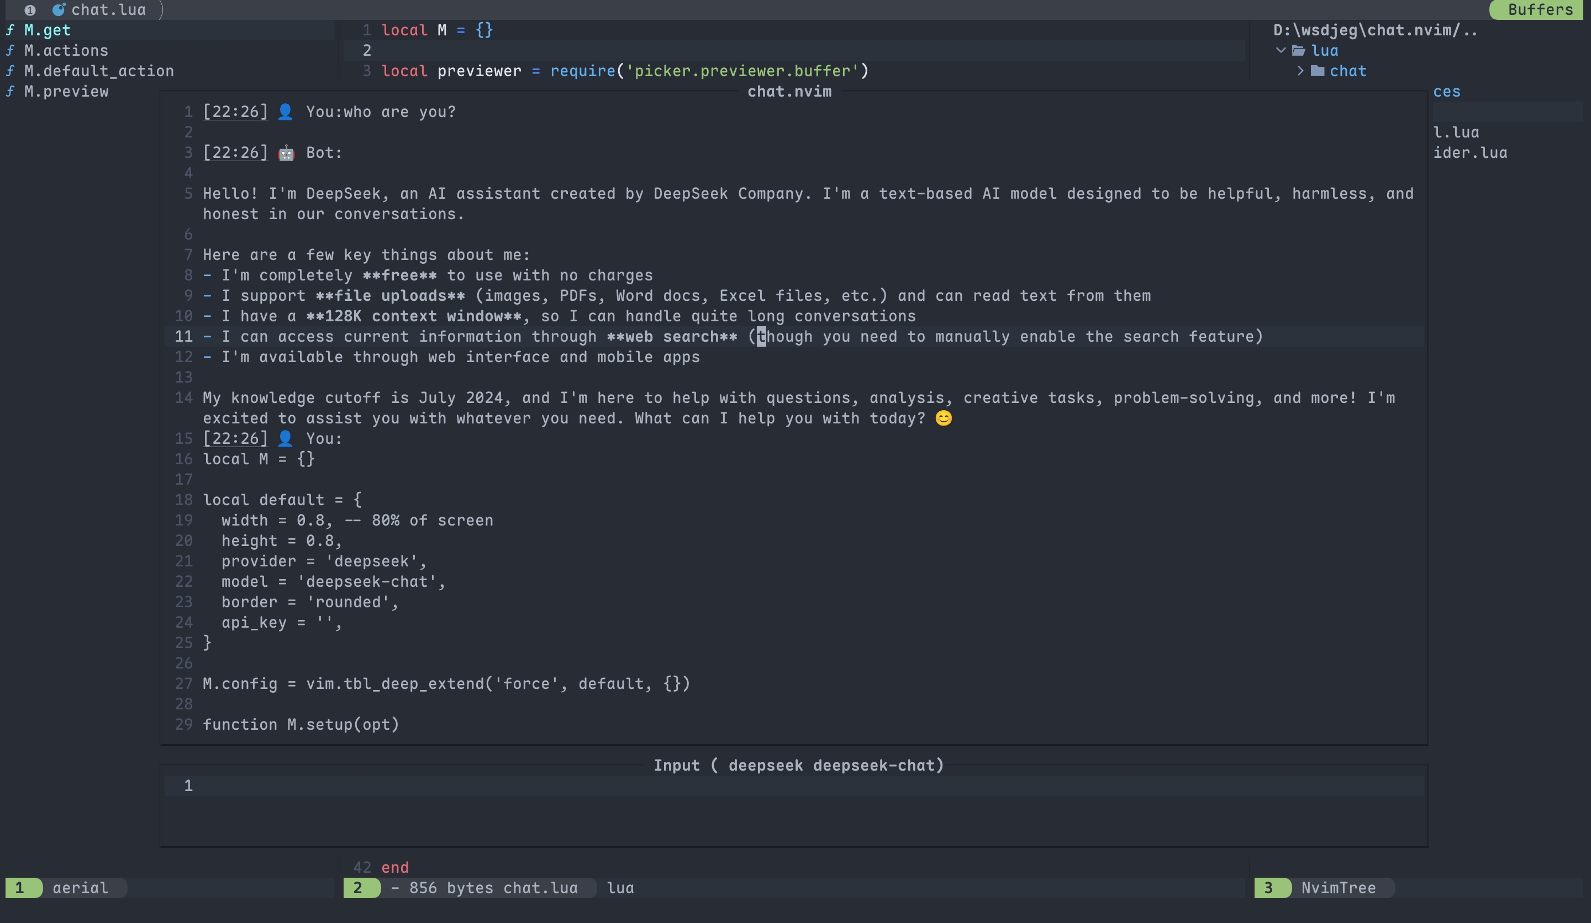Image resolution: width=1591 pixels, height=923 pixels.
Task: Open the underlined 22:26 timestamp link
Action: pos(235,112)
